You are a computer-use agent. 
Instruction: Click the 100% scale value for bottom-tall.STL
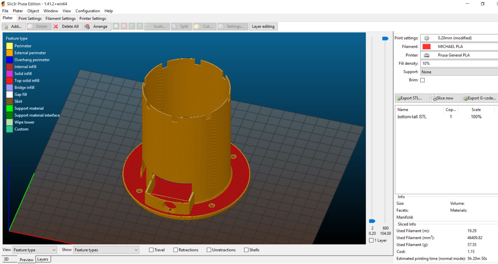[x=476, y=117]
